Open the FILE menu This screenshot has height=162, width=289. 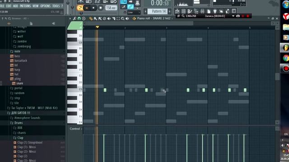pyautogui.click(x=2, y=6)
